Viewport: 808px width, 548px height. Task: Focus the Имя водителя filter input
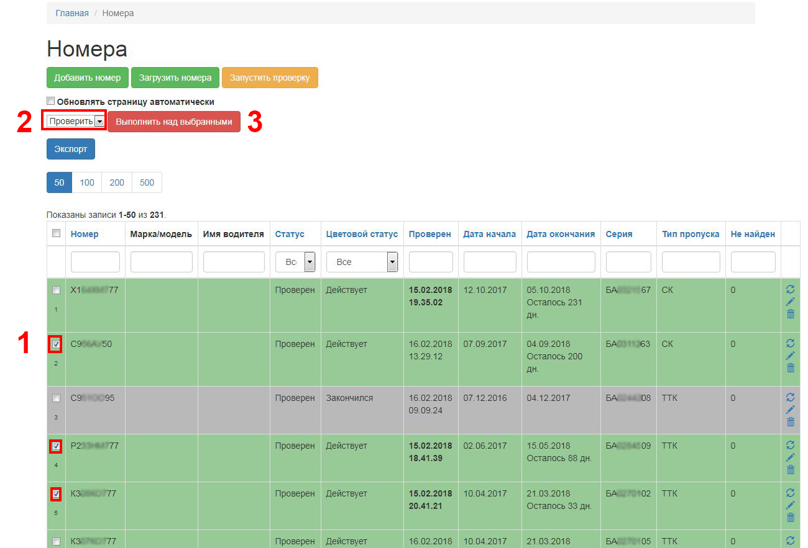tap(234, 262)
